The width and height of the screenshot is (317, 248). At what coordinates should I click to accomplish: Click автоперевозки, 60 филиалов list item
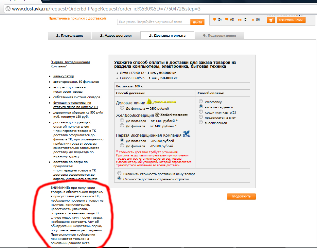[x=76, y=82]
